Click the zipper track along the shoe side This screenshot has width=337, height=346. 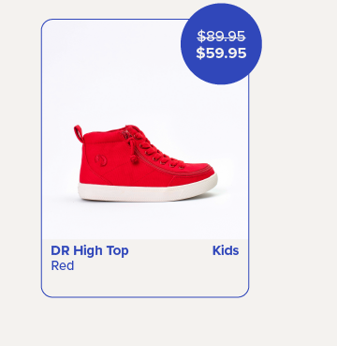coord(168,168)
